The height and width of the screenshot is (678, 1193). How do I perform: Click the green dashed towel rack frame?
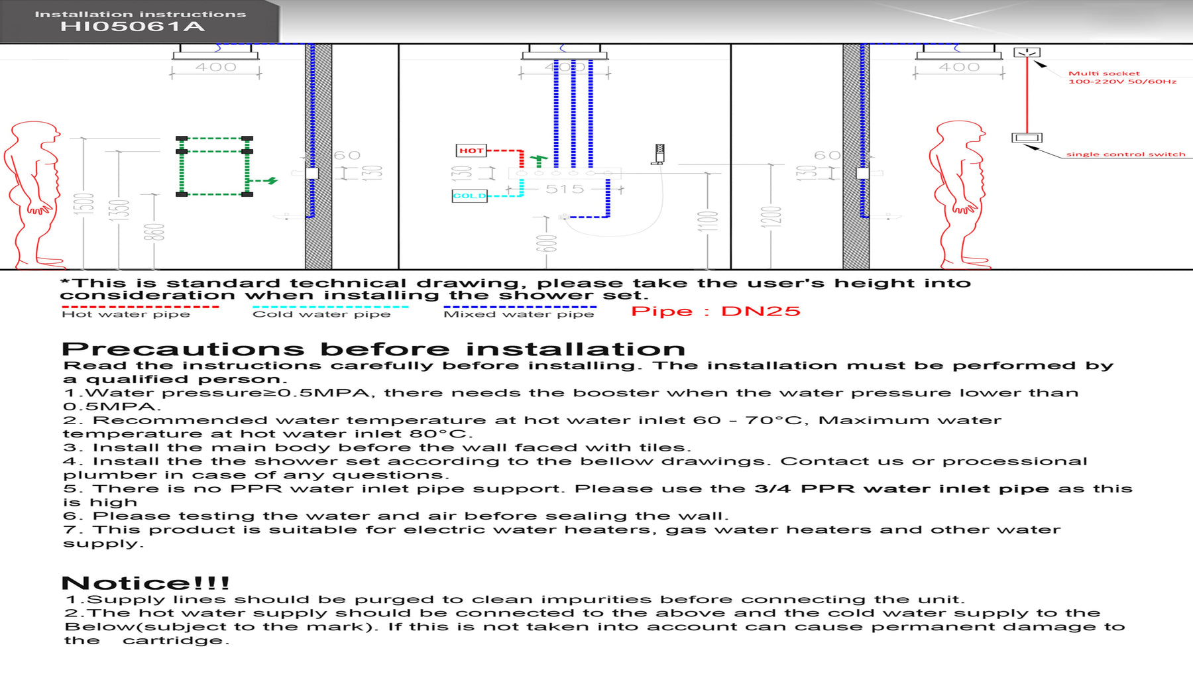tap(214, 166)
